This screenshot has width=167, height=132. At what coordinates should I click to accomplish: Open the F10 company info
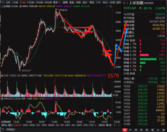coord(98,2)
